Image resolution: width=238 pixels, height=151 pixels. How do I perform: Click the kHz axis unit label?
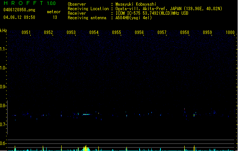pyautogui.click(x=3, y=31)
